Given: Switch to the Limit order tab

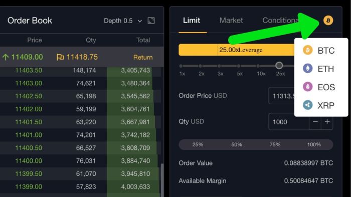Looking at the screenshot, I should click(192, 21).
